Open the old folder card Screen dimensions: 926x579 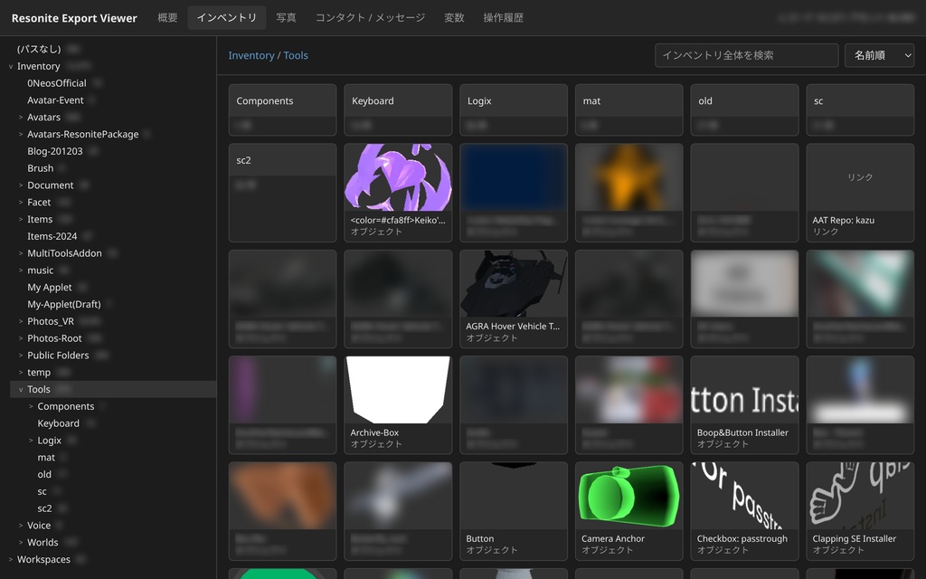[x=744, y=109]
